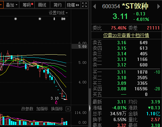162x127 pixels.
Task: Click 加指标 to add an indicator
Action: [42, 109]
